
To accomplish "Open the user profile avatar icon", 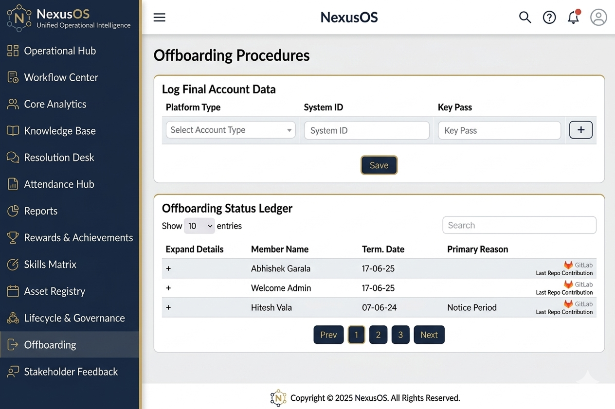I will click(598, 18).
